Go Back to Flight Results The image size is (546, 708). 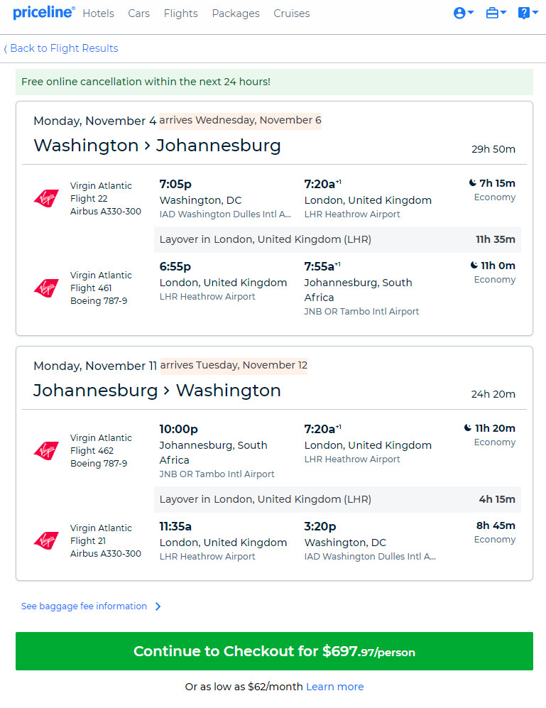point(61,48)
